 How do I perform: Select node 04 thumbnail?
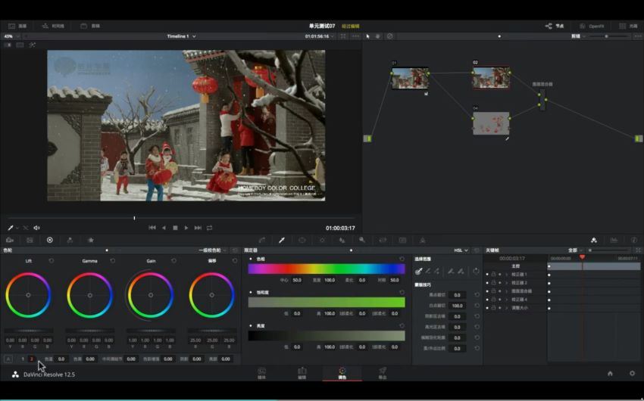pyautogui.click(x=491, y=123)
